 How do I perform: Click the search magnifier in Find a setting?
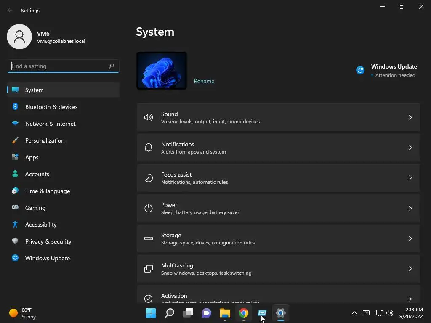pos(111,66)
